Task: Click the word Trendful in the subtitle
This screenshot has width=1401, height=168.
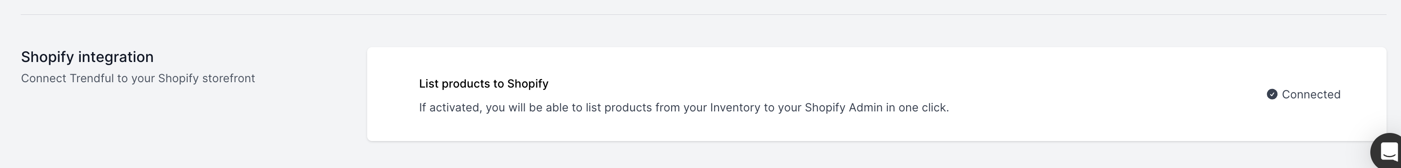Action: point(92,79)
